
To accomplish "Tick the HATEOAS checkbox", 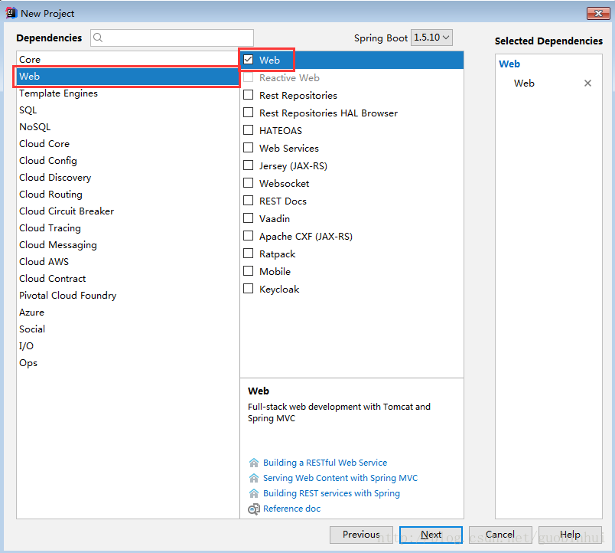I will tap(249, 130).
